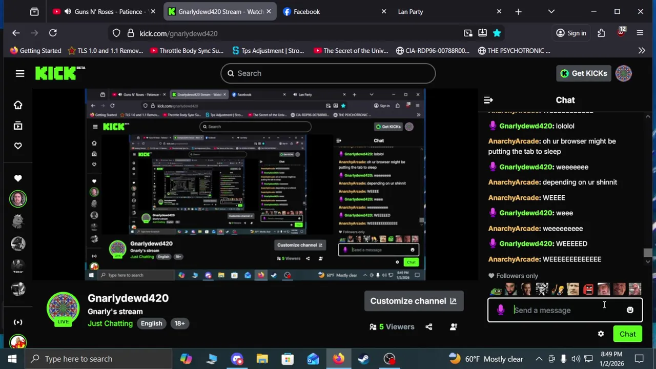Click the Get KICKs button
Image resolution: width=656 pixels, height=369 pixels.
[x=584, y=73]
